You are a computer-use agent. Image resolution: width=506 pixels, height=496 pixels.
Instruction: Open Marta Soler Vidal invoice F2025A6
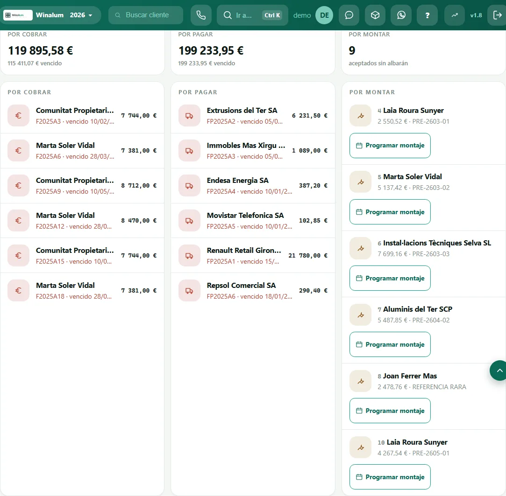point(82,151)
